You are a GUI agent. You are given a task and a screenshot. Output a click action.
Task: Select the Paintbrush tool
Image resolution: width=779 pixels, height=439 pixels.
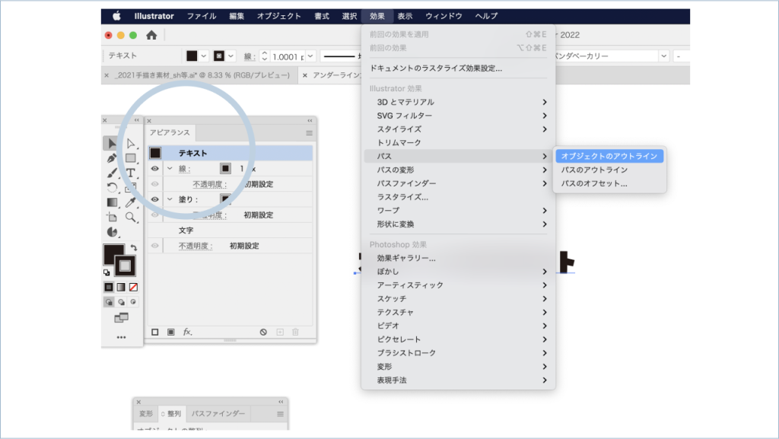(x=112, y=173)
